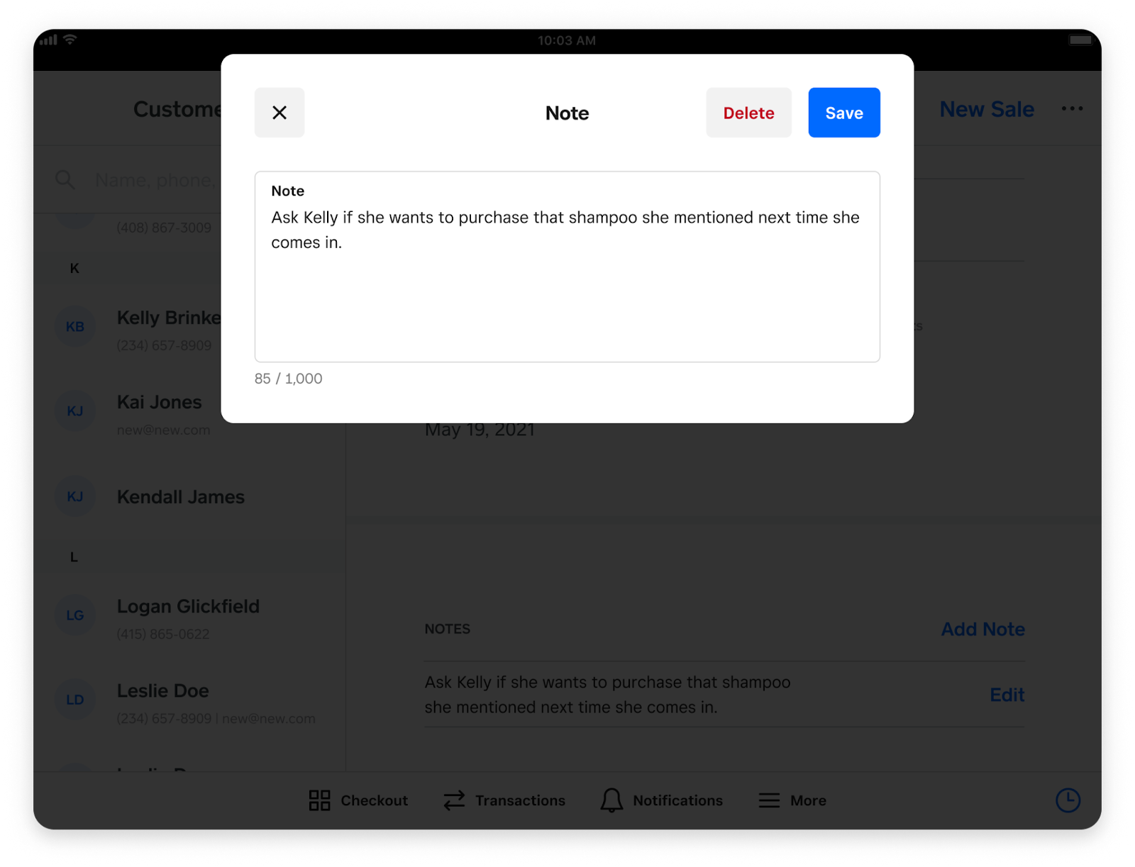Switch to the Transactions tab label
The width and height of the screenshot is (1135, 867).
click(520, 800)
